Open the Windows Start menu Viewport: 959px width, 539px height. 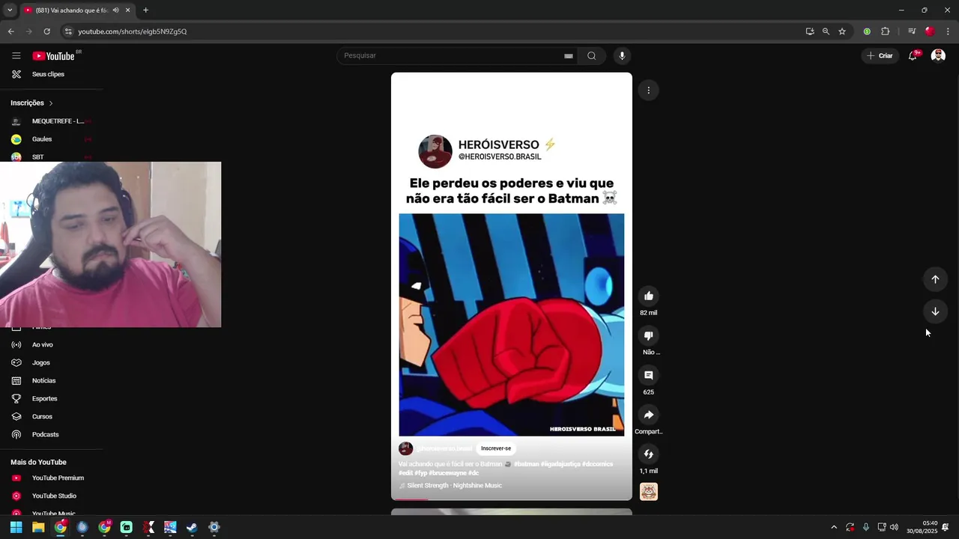[x=16, y=527]
